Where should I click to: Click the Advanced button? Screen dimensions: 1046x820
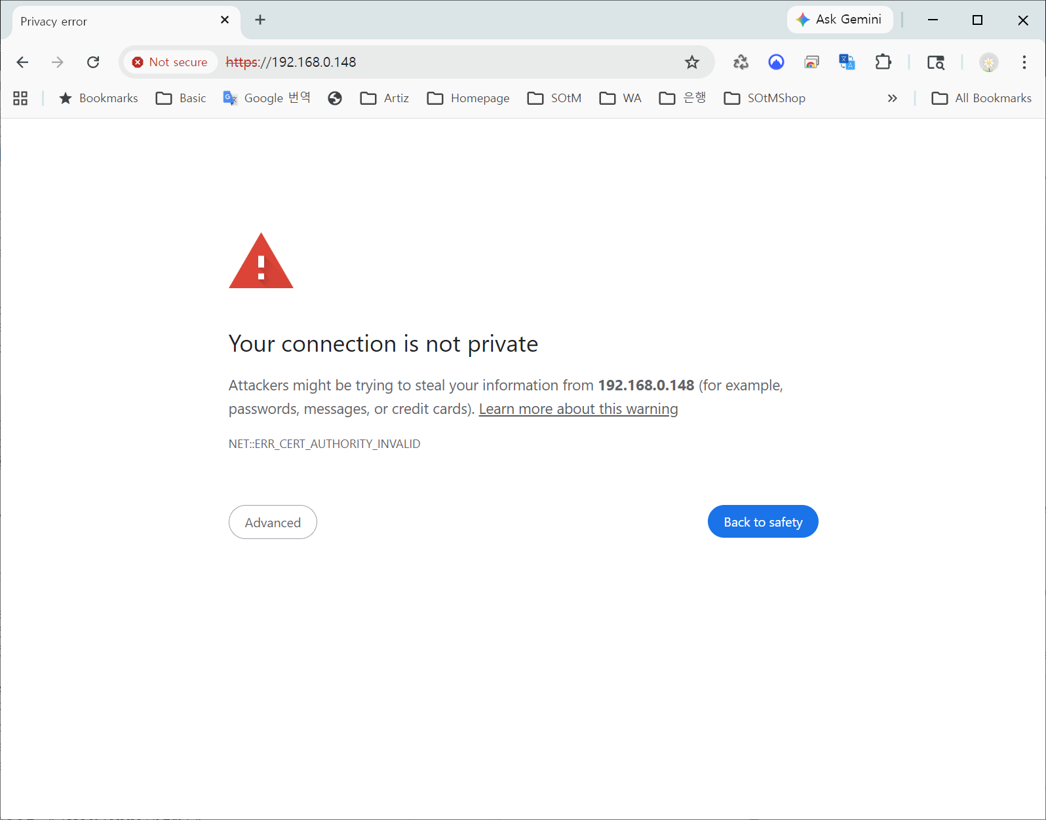[273, 522]
